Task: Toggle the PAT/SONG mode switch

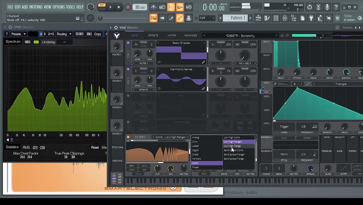Action: pyautogui.click(x=102, y=7)
